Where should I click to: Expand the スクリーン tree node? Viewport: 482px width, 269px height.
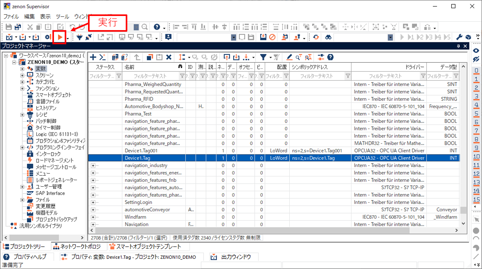coord(22,75)
